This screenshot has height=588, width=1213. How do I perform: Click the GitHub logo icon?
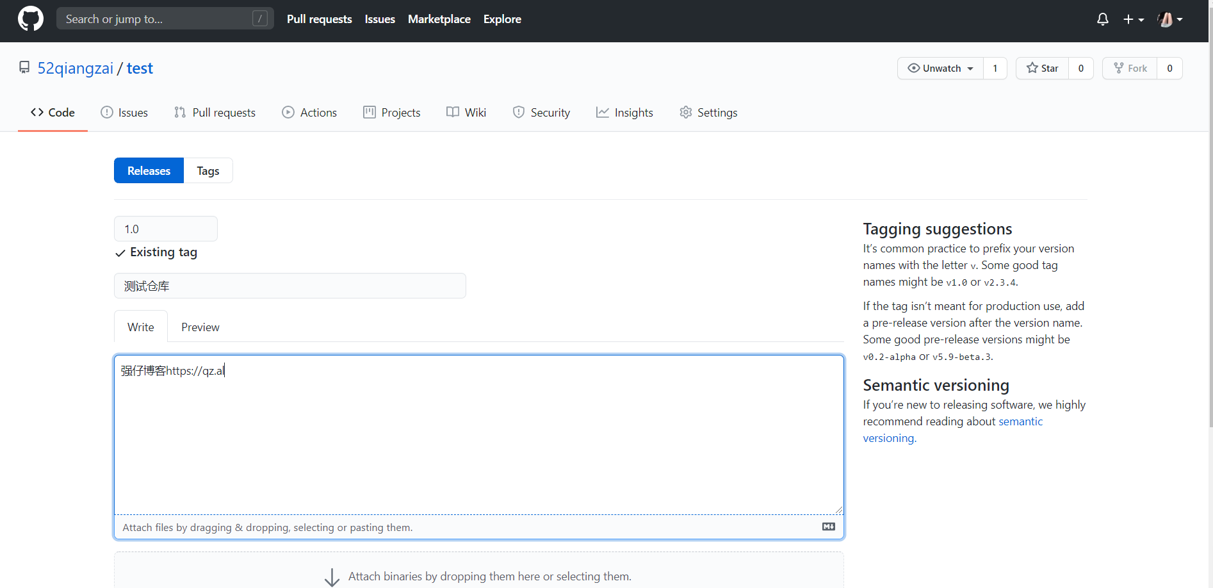[31, 19]
